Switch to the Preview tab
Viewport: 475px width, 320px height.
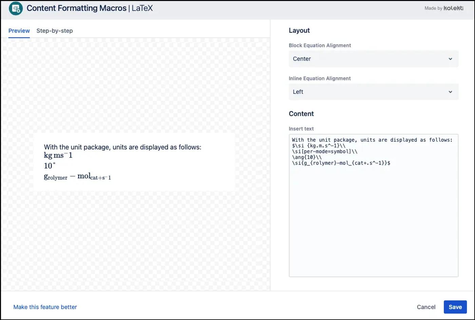[x=19, y=31]
